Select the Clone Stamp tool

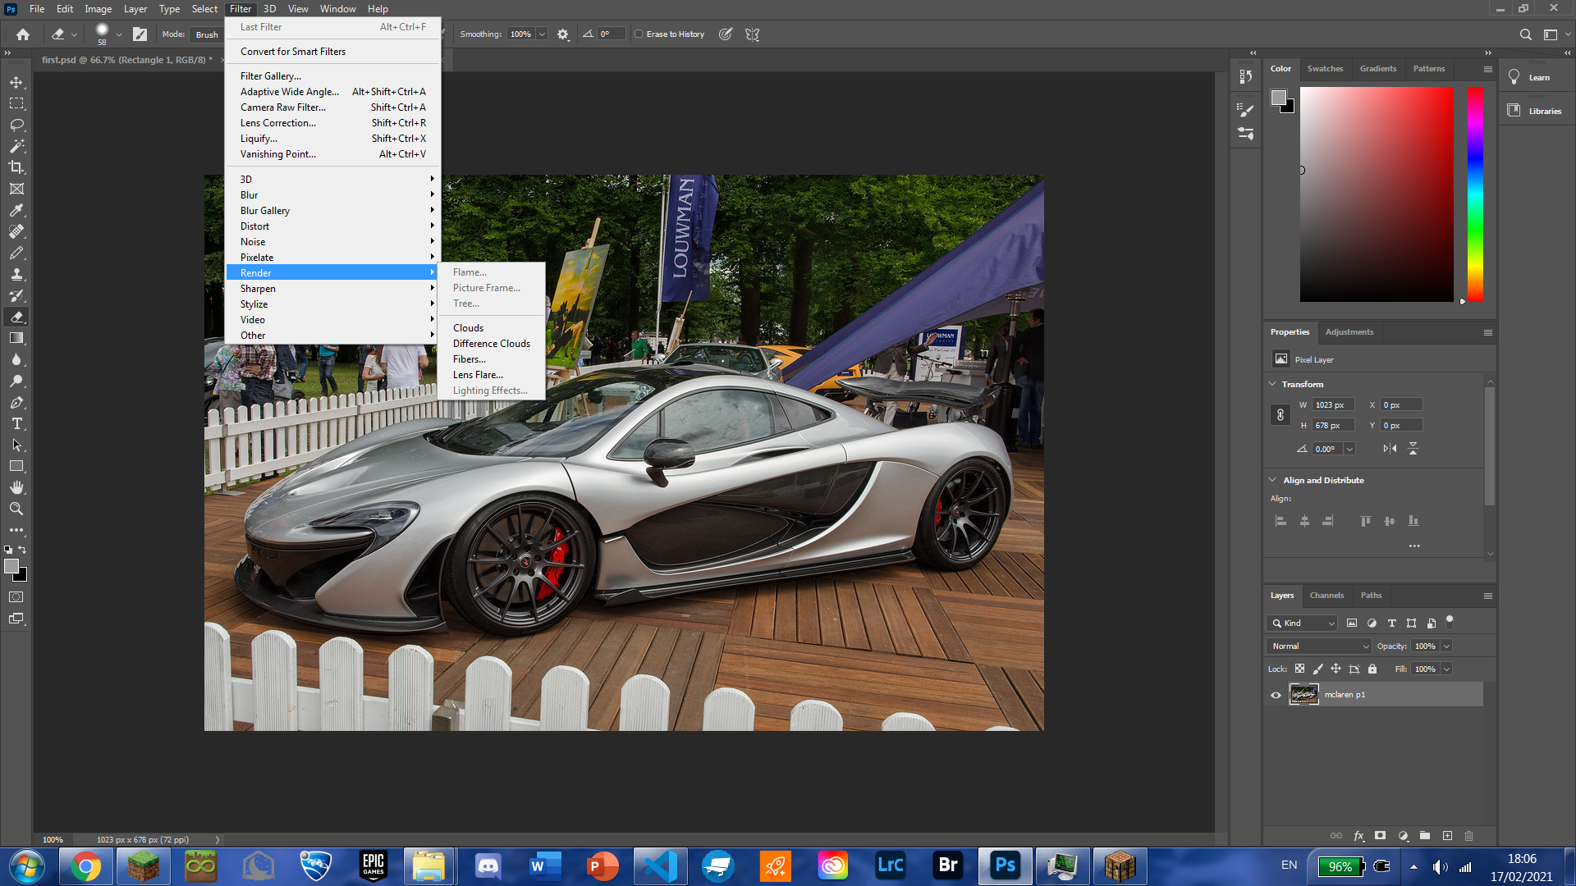pos(16,274)
